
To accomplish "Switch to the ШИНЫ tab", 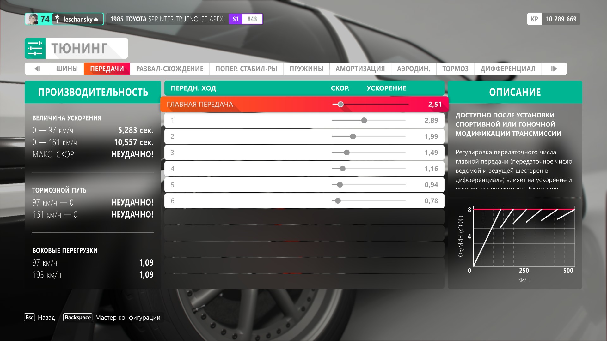I will click(x=67, y=69).
